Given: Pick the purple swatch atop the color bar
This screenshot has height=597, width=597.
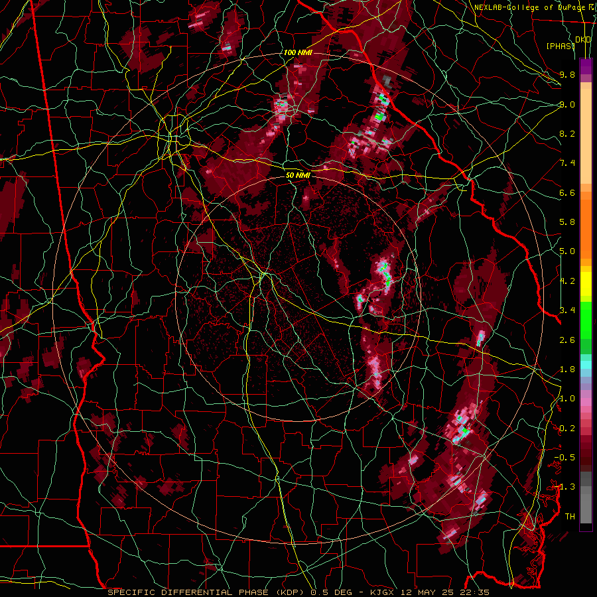Looking at the screenshot, I should click(x=586, y=66).
